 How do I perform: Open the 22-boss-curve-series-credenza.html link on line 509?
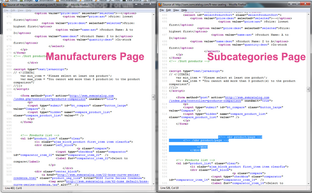point(77,177)
